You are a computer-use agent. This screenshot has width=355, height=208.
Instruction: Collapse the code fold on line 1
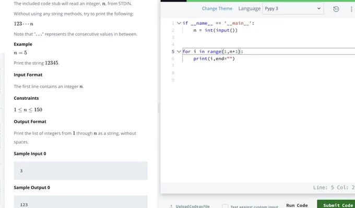click(x=179, y=23)
